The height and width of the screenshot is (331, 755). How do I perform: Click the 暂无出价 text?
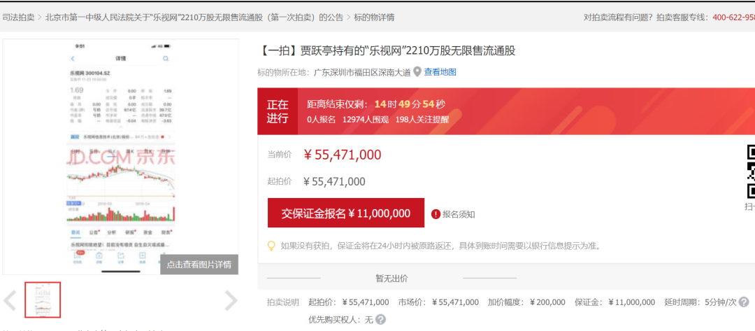pyautogui.click(x=392, y=278)
